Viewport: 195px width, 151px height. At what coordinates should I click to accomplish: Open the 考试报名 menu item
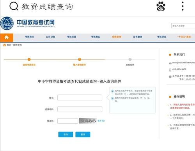point(96,37)
